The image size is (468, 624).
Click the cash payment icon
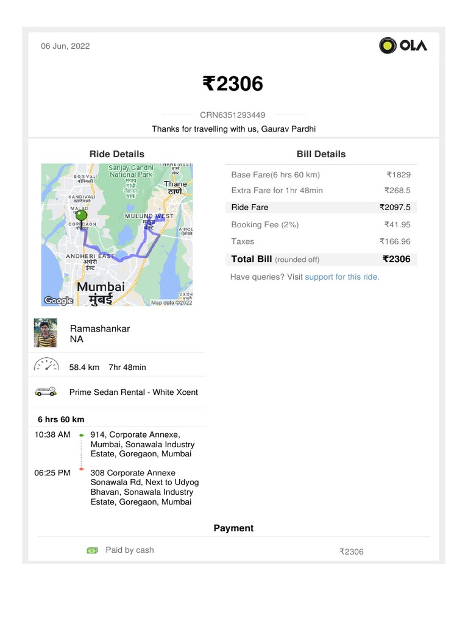click(92, 550)
